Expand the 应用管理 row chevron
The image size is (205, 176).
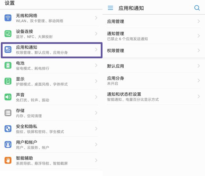199,21
